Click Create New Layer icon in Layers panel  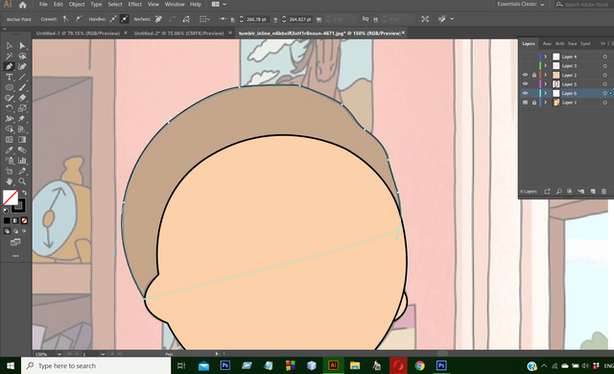[593, 191]
